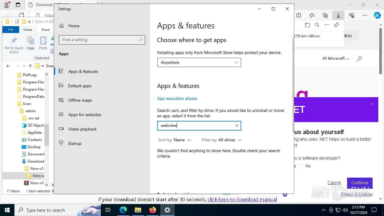The width and height of the screenshot is (384, 216).
Task: Open App execution aliases link
Action: pyautogui.click(x=177, y=98)
